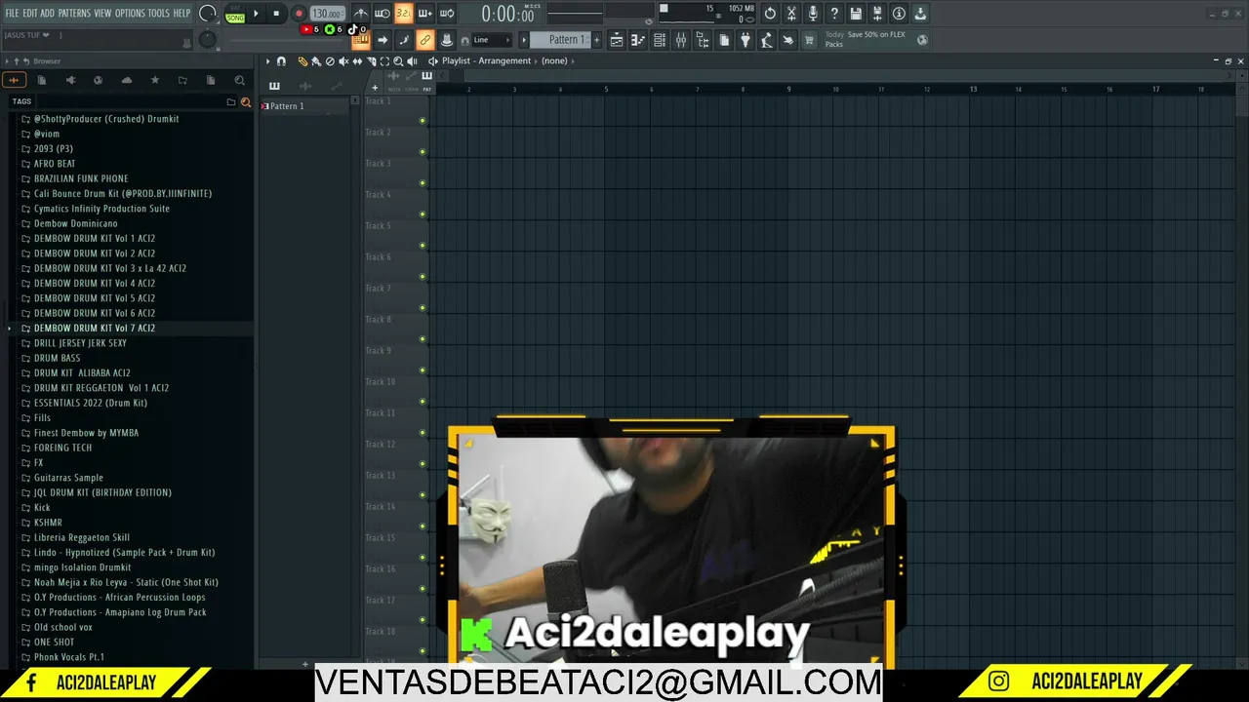Toggle the metronome icon
The height and width of the screenshot is (702, 1249).
[361, 14]
